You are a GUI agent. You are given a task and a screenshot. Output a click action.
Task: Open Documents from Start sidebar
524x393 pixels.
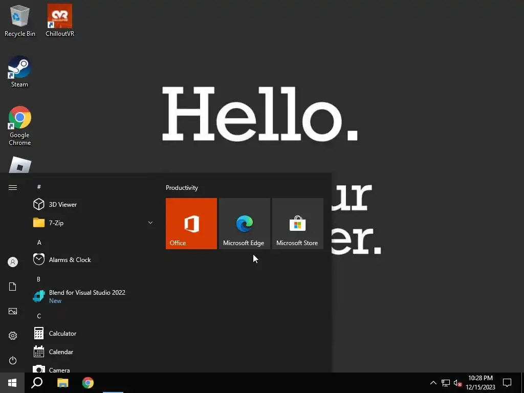pyautogui.click(x=13, y=287)
